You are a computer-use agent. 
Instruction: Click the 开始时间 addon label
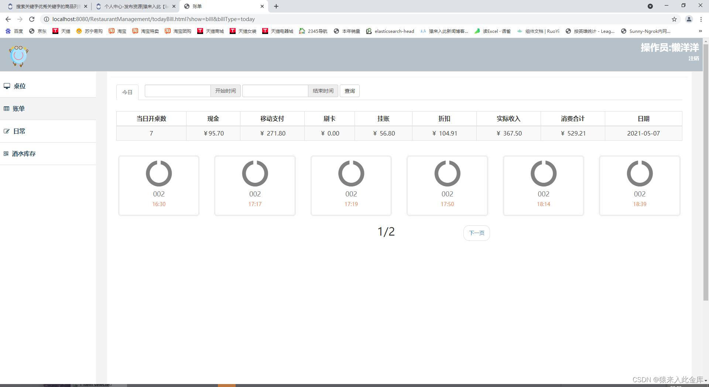click(x=226, y=91)
